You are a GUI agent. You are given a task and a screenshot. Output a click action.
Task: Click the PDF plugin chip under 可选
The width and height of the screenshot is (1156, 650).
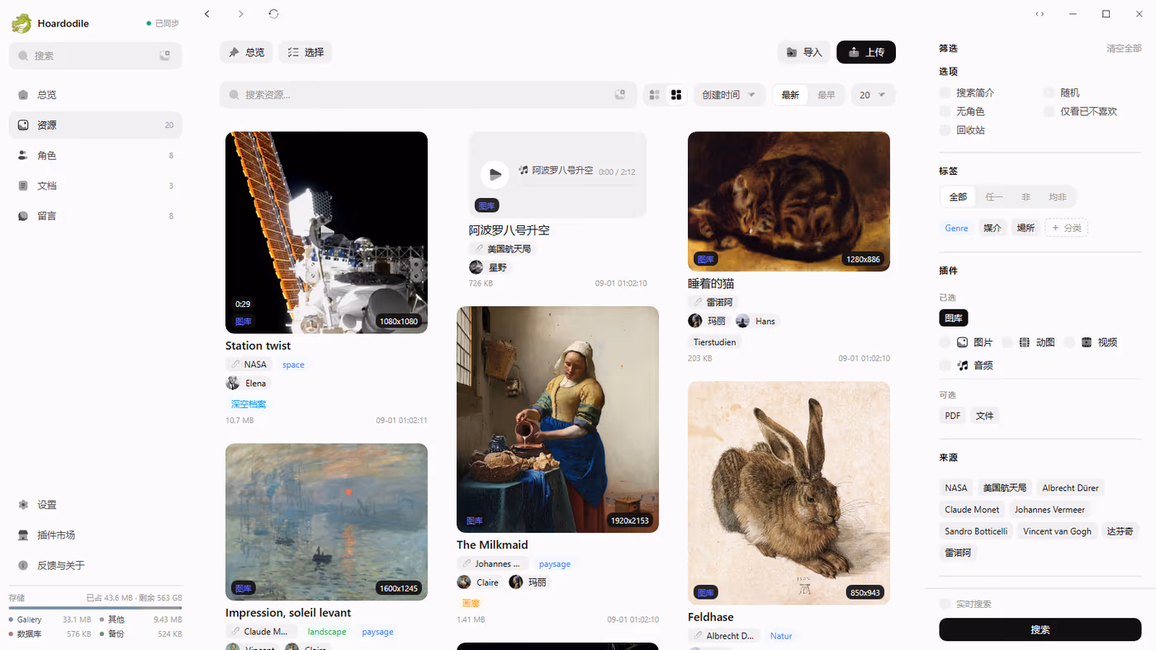pyautogui.click(x=953, y=416)
